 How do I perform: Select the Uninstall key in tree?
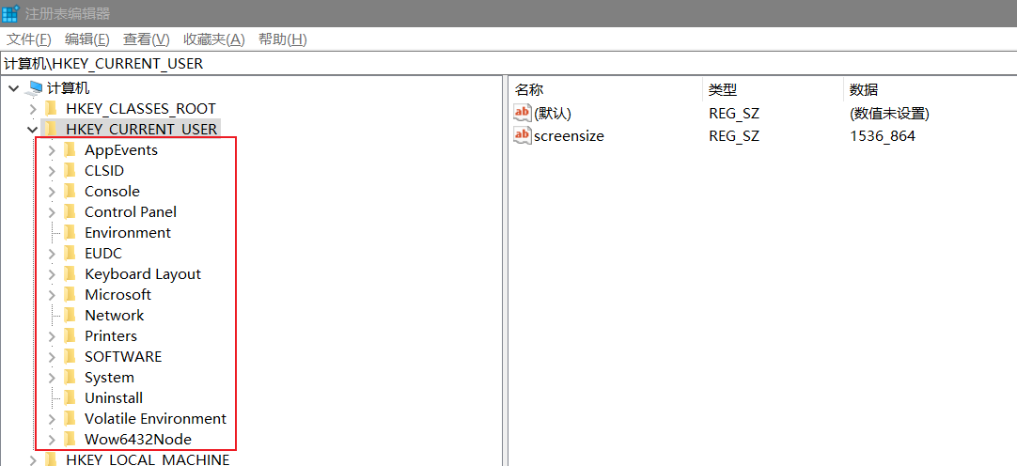113,398
